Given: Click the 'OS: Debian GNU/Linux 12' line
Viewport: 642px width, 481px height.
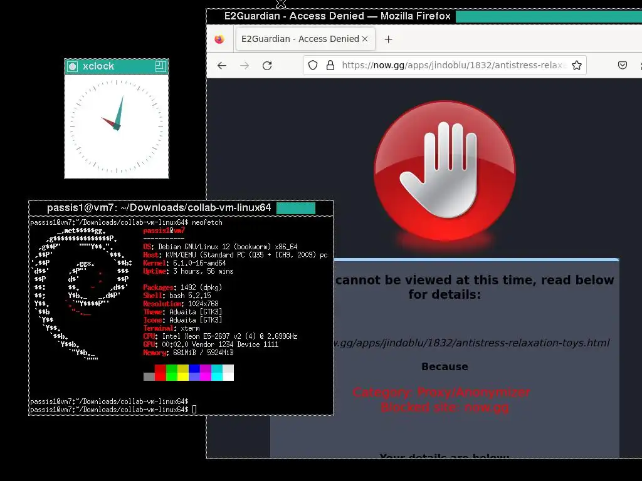Looking at the screenshot, I should tap(220, 247).
